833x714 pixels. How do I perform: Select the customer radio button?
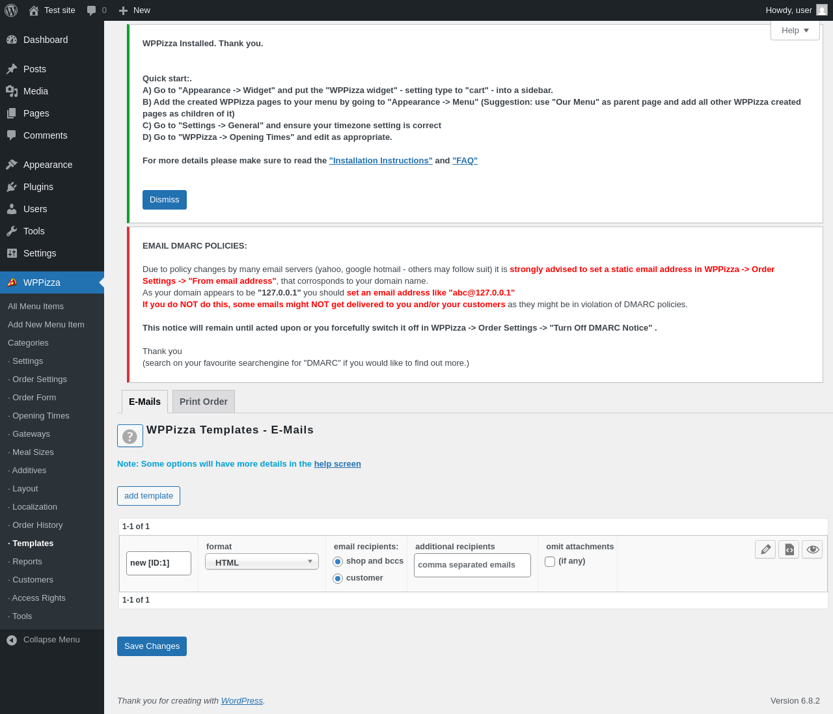click(x=338, y=579)
